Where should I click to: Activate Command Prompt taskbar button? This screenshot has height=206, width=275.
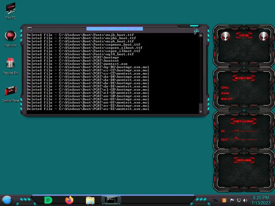click(x=111, y=200)
